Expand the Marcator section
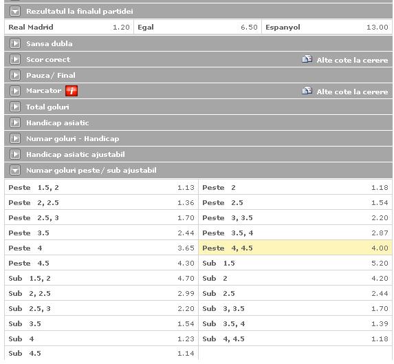Viewport: 394px width, 364px height. tap(15, 91)
